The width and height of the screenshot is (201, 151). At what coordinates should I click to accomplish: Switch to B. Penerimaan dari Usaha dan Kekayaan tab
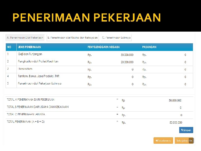pyautogui.click(x=73, y=38)
